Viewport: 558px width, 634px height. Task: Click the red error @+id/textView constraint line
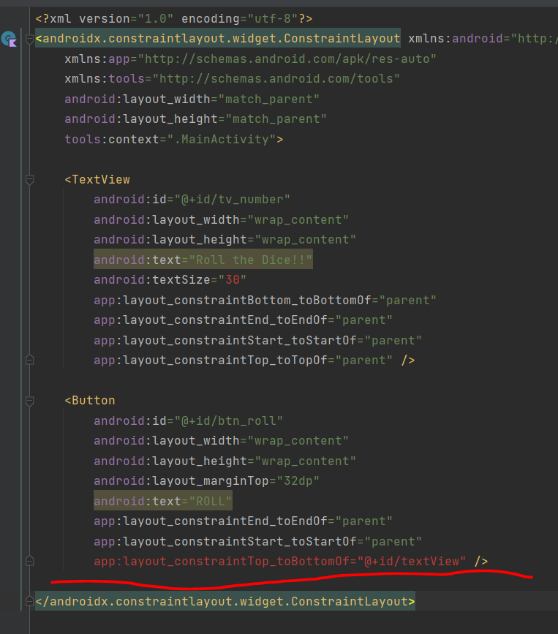point(280,561)
